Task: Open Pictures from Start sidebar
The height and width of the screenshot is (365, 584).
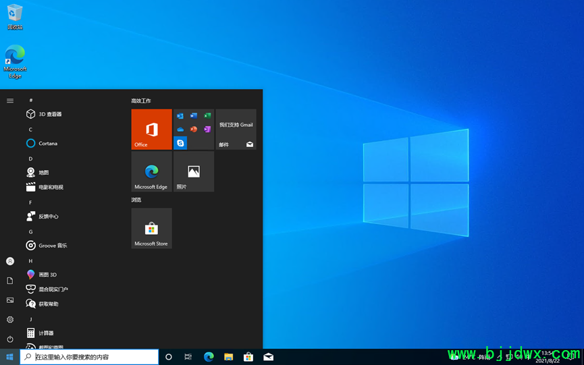Action: [x=10, y=300]
